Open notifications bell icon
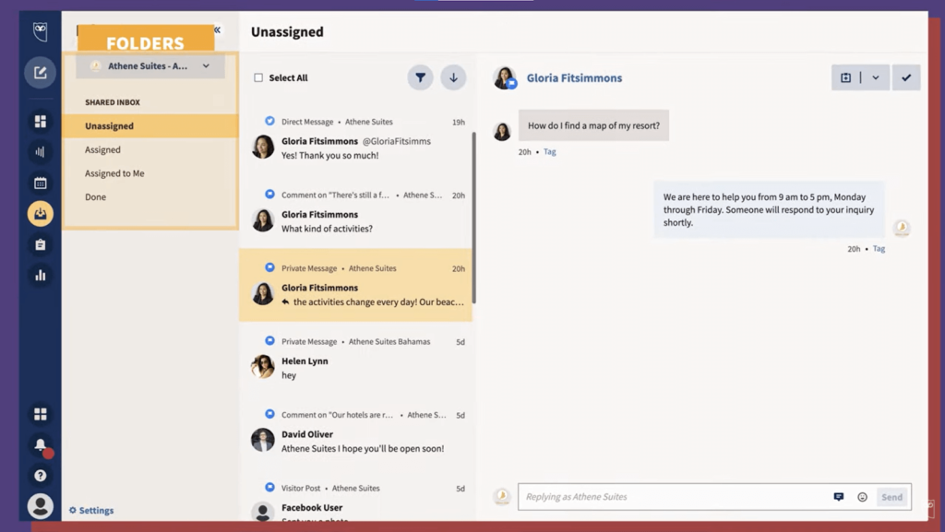 tap(41, 445)
